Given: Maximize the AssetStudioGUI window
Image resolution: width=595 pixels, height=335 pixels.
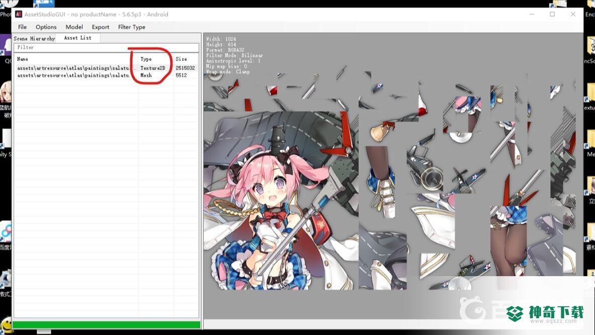Looking at the screenshot, I should [x=552, y=15].
